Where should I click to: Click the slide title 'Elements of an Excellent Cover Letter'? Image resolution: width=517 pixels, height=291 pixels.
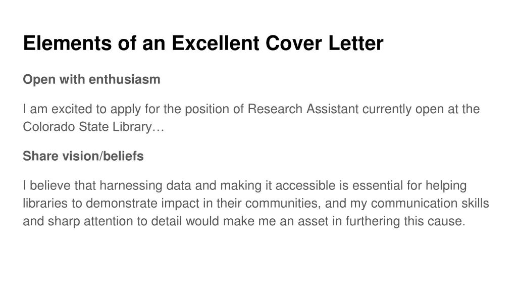203,43
